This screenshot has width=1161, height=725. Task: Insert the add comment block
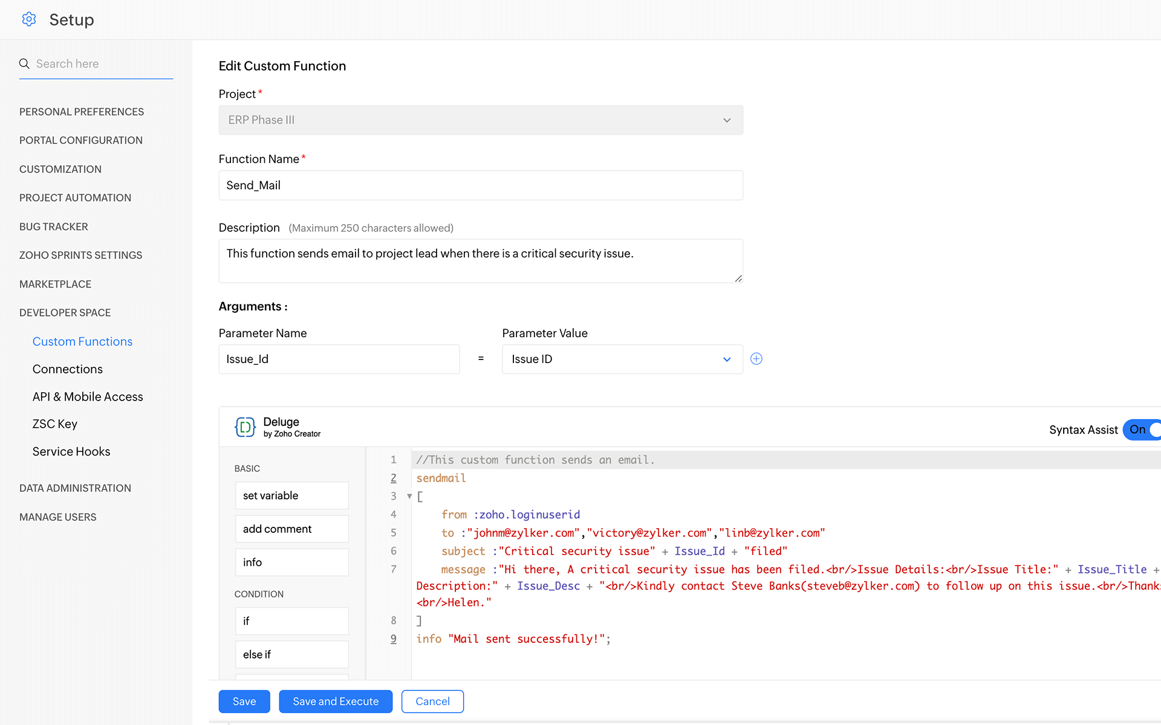click(291, 529)
